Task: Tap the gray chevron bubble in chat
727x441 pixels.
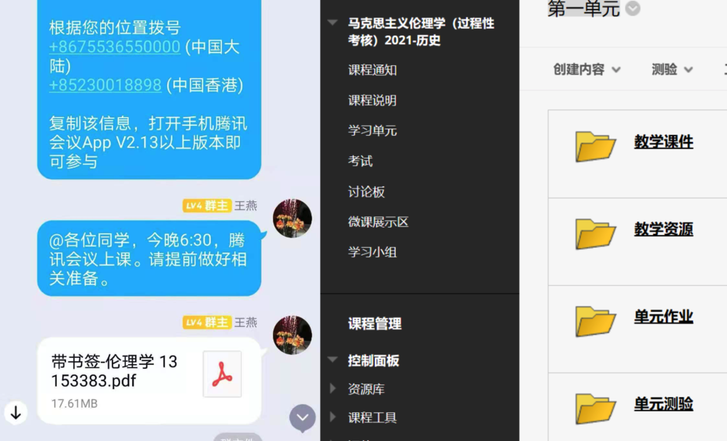Action: click(303, 418)
